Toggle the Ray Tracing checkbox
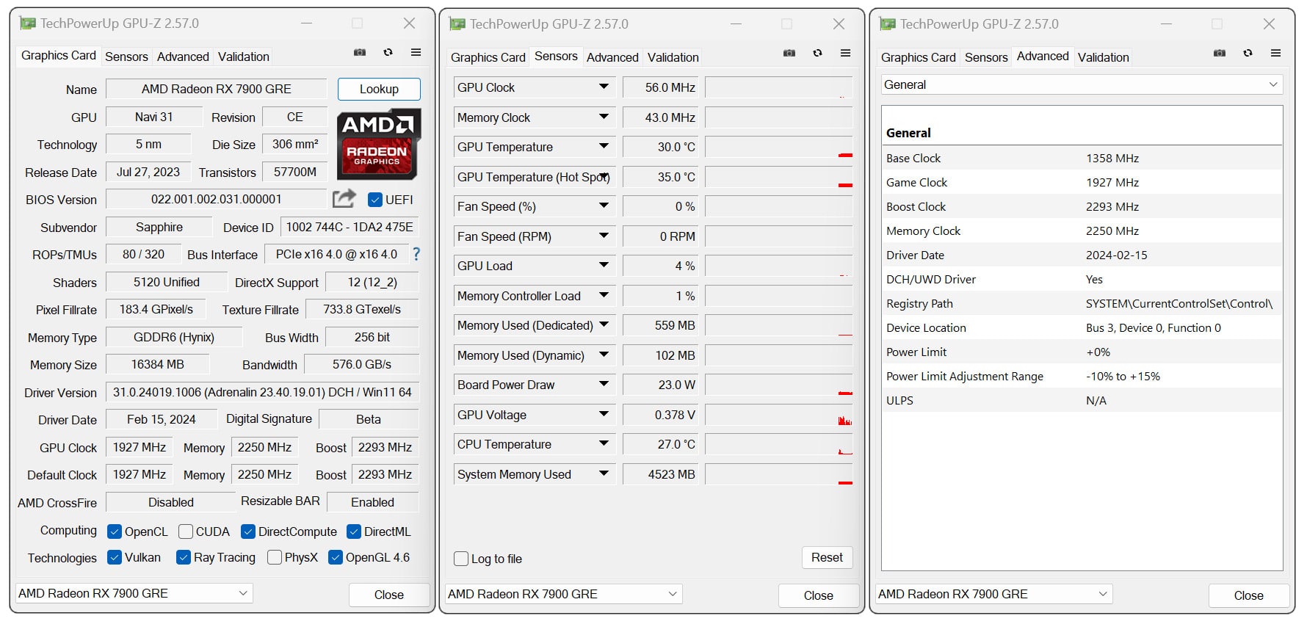This screenshot has height=624, width=1307. click(184, 558)
